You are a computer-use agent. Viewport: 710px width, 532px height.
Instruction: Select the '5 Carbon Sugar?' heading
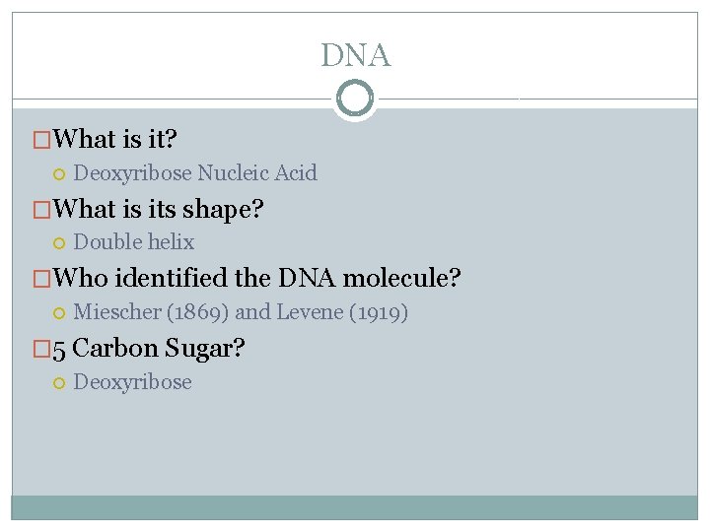point(149,349)
